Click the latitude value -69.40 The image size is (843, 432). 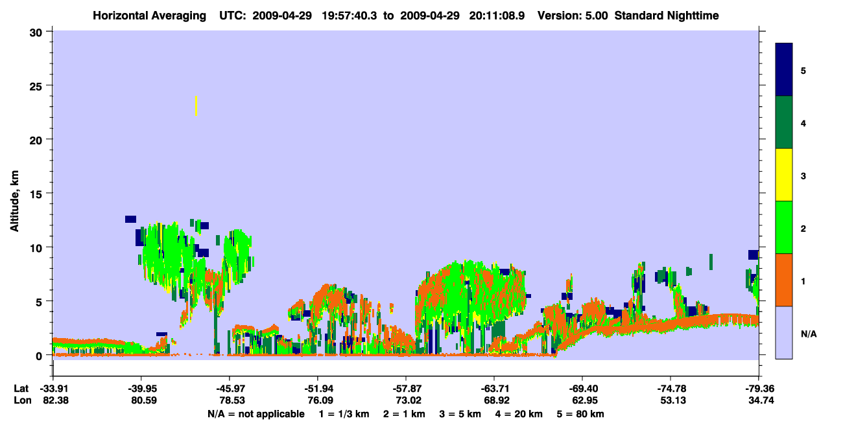(582, 389)
